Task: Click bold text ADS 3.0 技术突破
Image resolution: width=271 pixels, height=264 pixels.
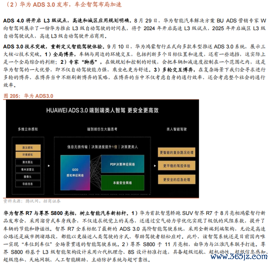Action: pyautogui.click(x=24, y=46)
